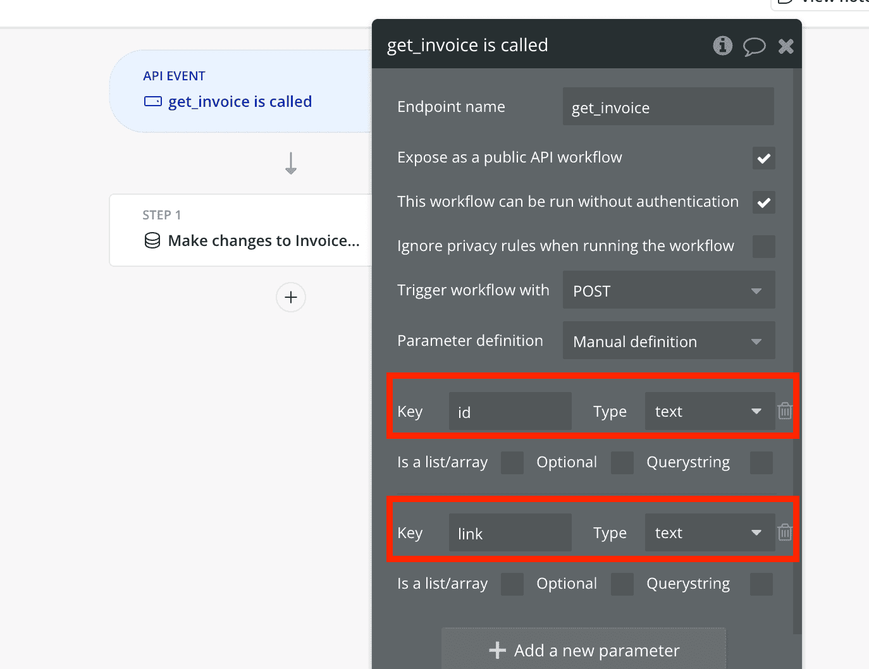Open the Trigger workflow with POST dropdown

point(669,291)
